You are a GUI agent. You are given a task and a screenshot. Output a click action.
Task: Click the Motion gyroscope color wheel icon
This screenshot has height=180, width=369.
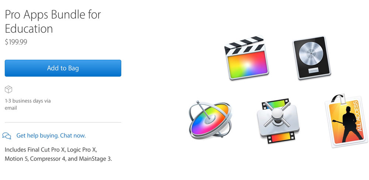(210, 120)
